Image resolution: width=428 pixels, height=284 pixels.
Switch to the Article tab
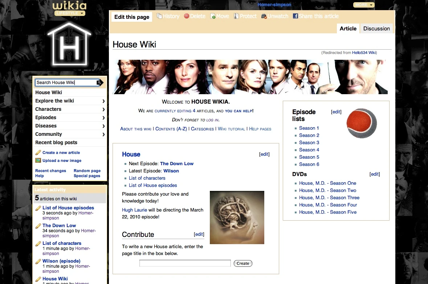[x=348, y=29]
